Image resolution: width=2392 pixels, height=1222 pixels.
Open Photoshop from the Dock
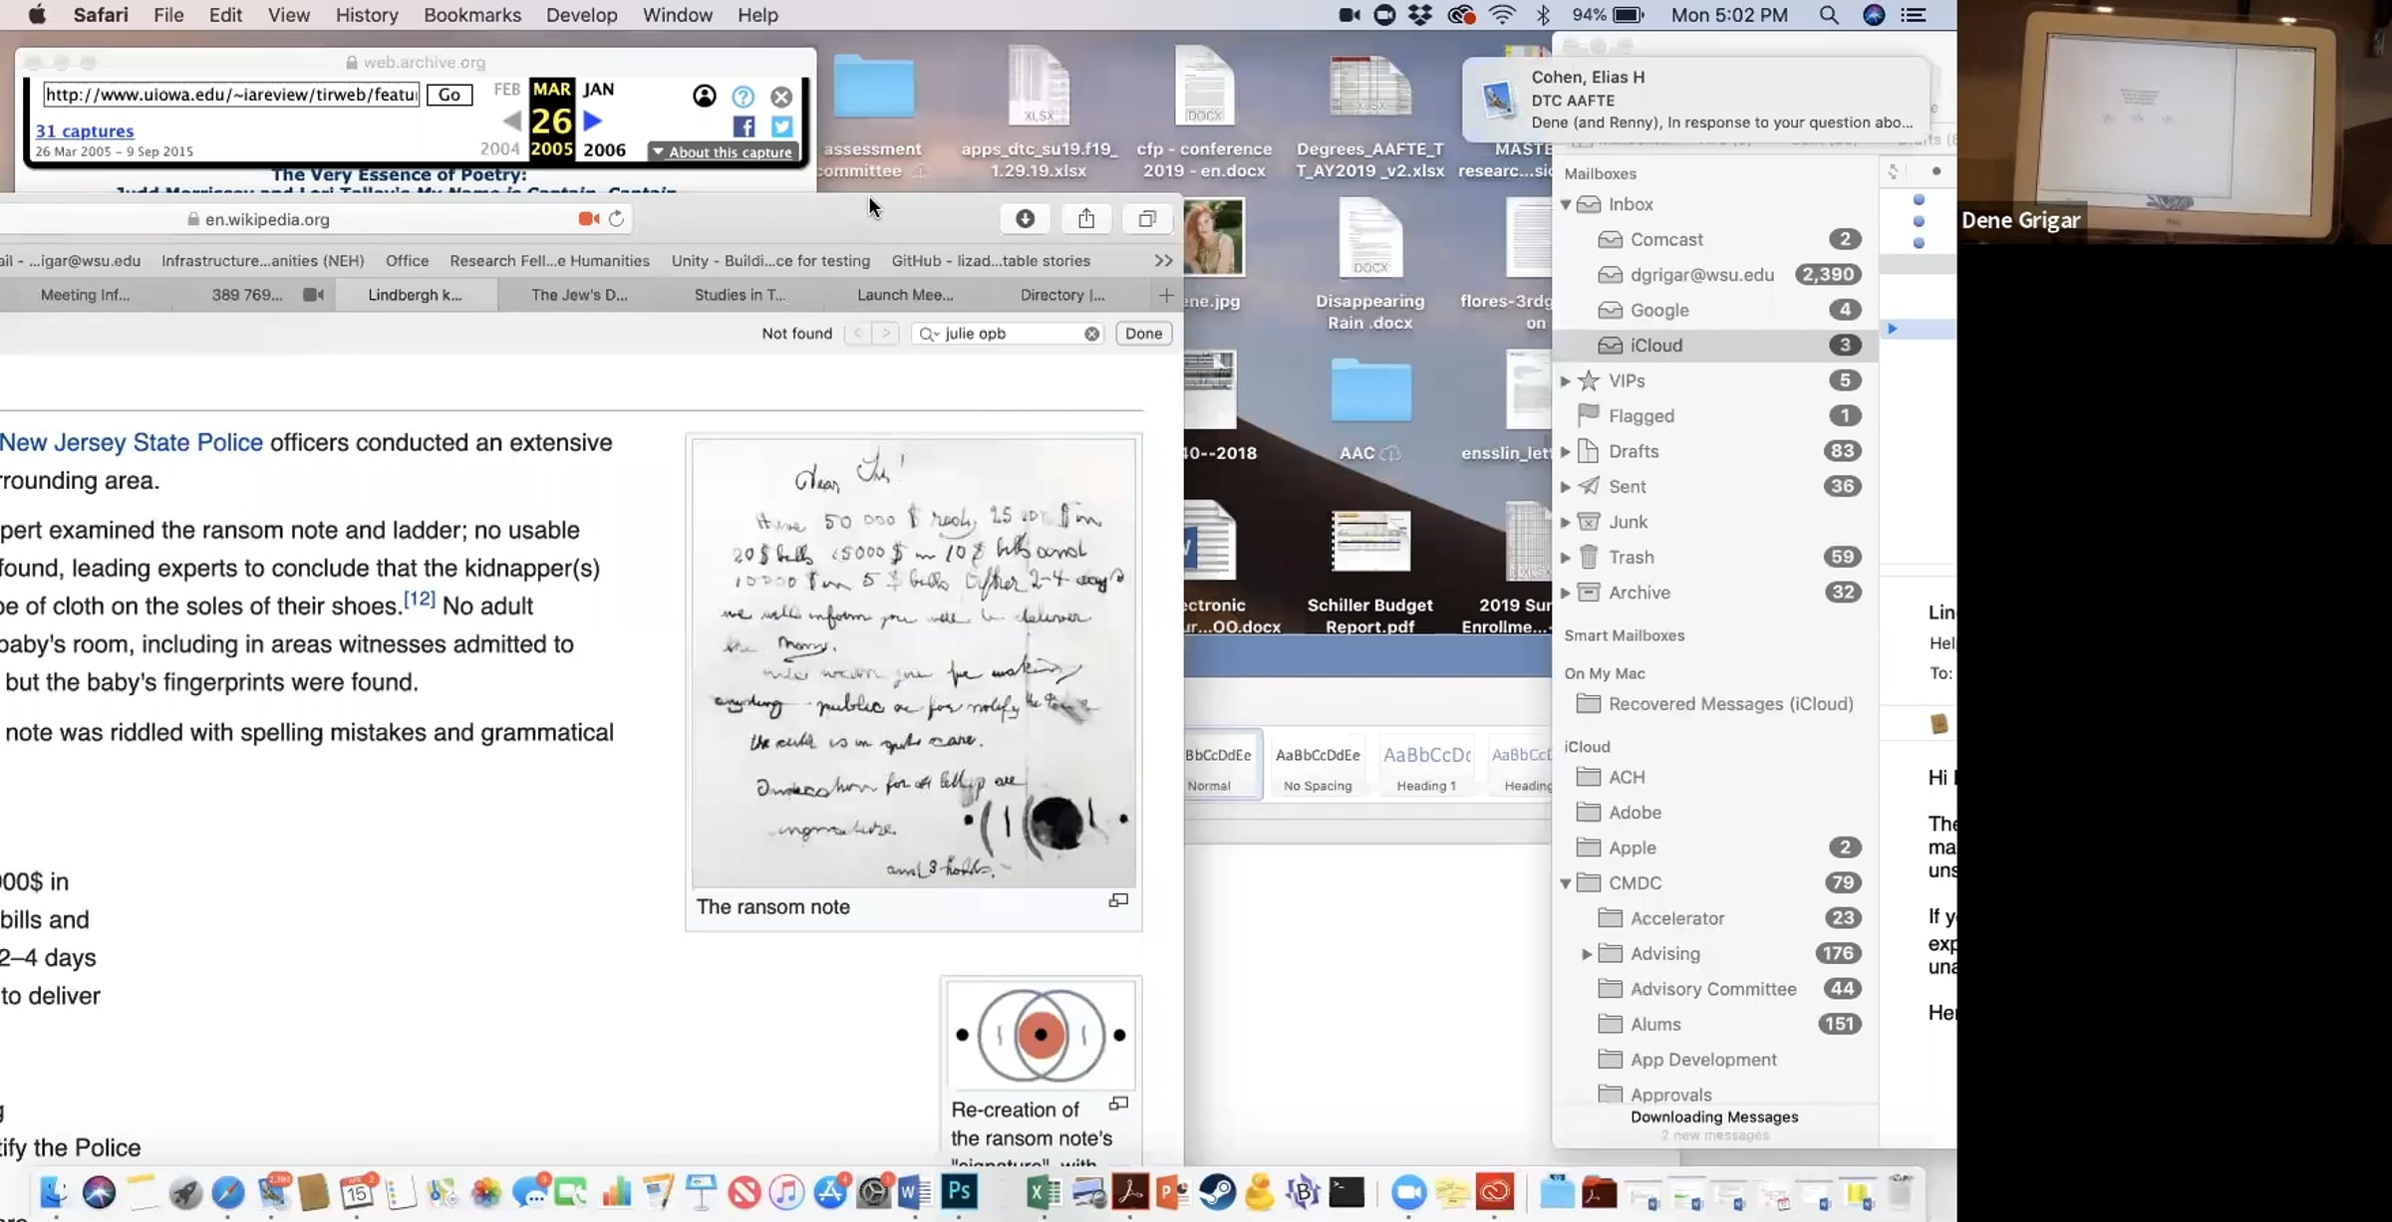point(960,1192)
